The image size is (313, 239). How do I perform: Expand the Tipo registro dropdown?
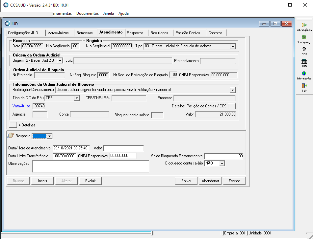tap(233, 46)
